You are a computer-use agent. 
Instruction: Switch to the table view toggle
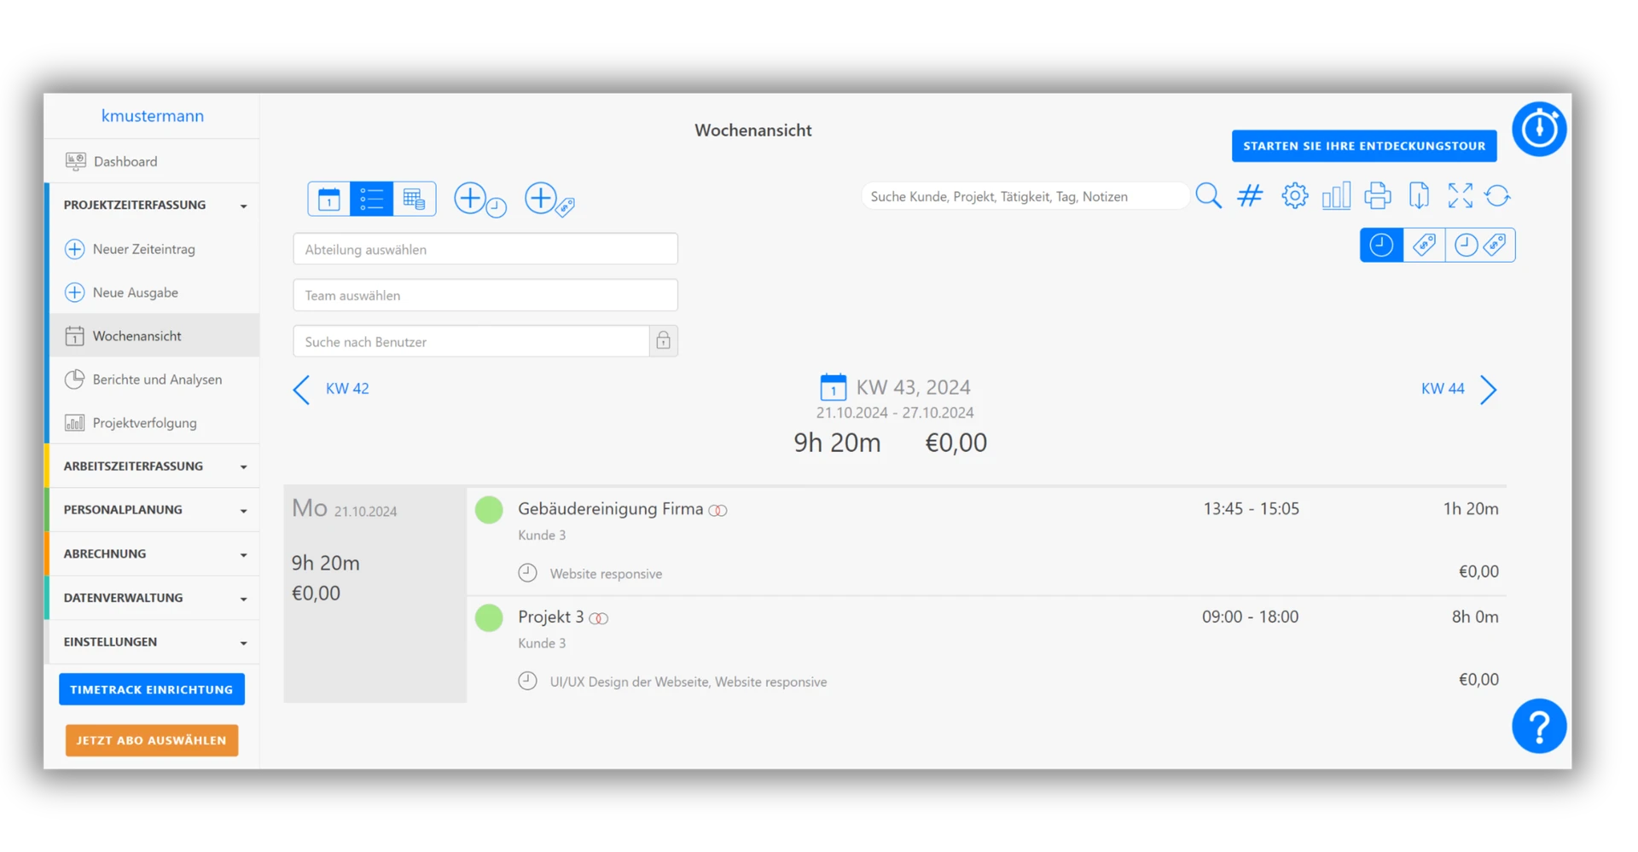point(415,200)
